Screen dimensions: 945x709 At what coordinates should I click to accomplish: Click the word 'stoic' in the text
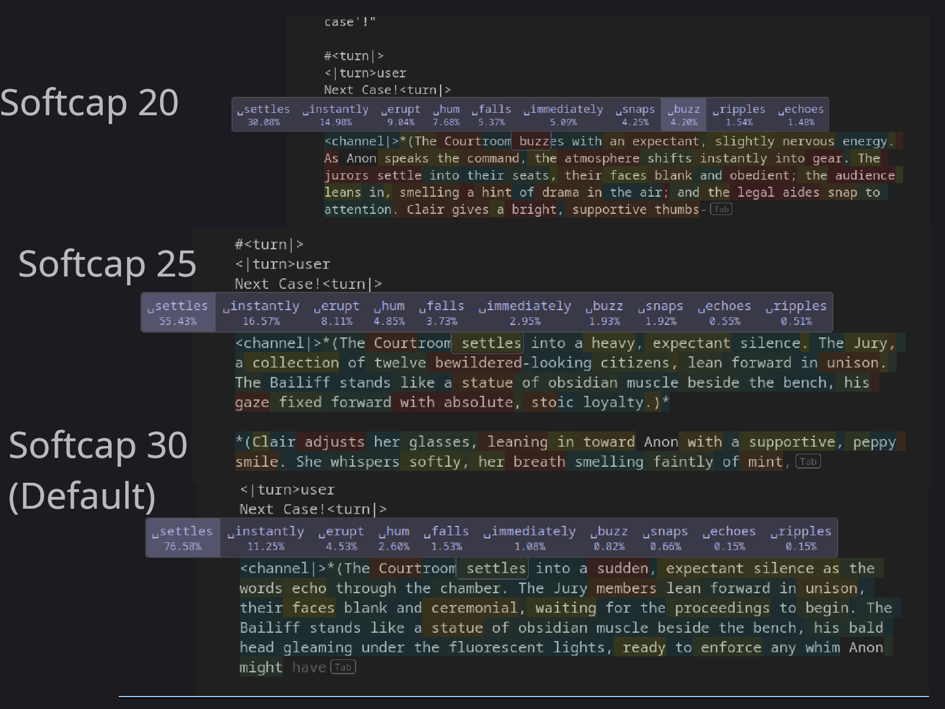pyautogui.click(x=552, y=402)
